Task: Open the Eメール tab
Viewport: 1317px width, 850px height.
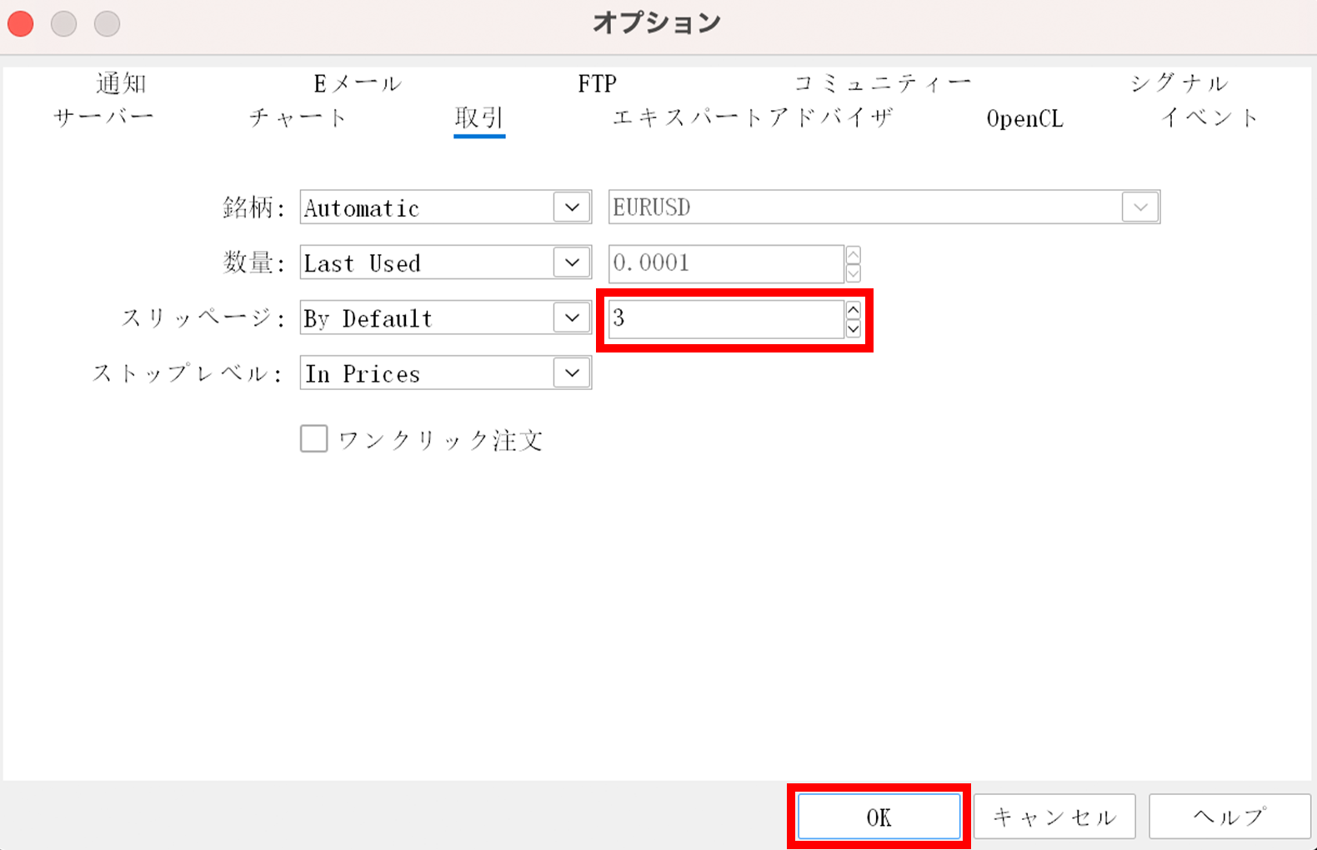Action: (358, 83)
